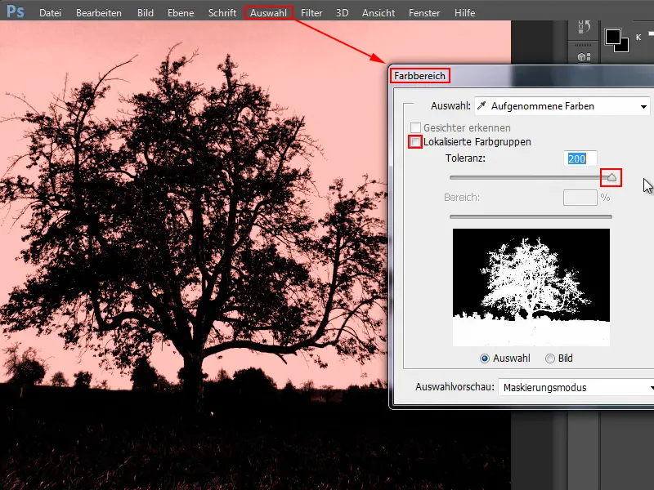Image resolution: width=654 pixels, height=490 pixels.
Task: Click the 'Toleranz:' label
Action: 465,158
